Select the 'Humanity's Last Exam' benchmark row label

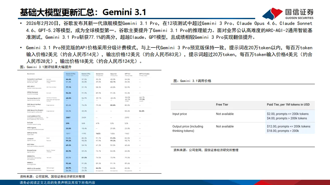[x=35, y=79]
